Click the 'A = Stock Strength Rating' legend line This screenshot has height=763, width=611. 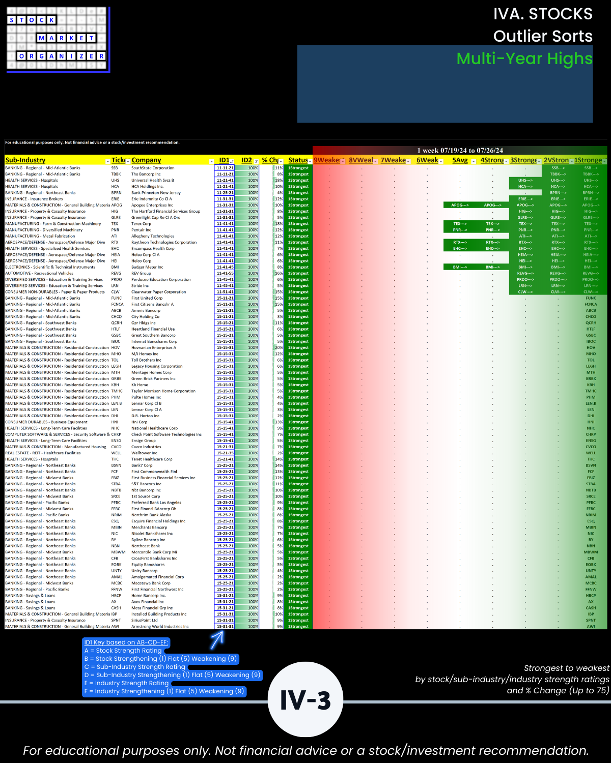(123, 651)
